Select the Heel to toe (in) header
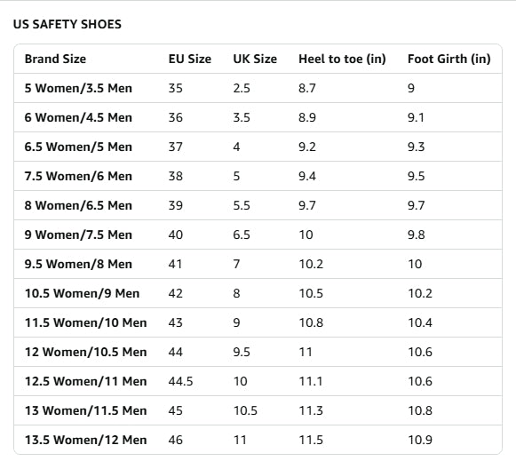516x469 pixels. point(342,59)
